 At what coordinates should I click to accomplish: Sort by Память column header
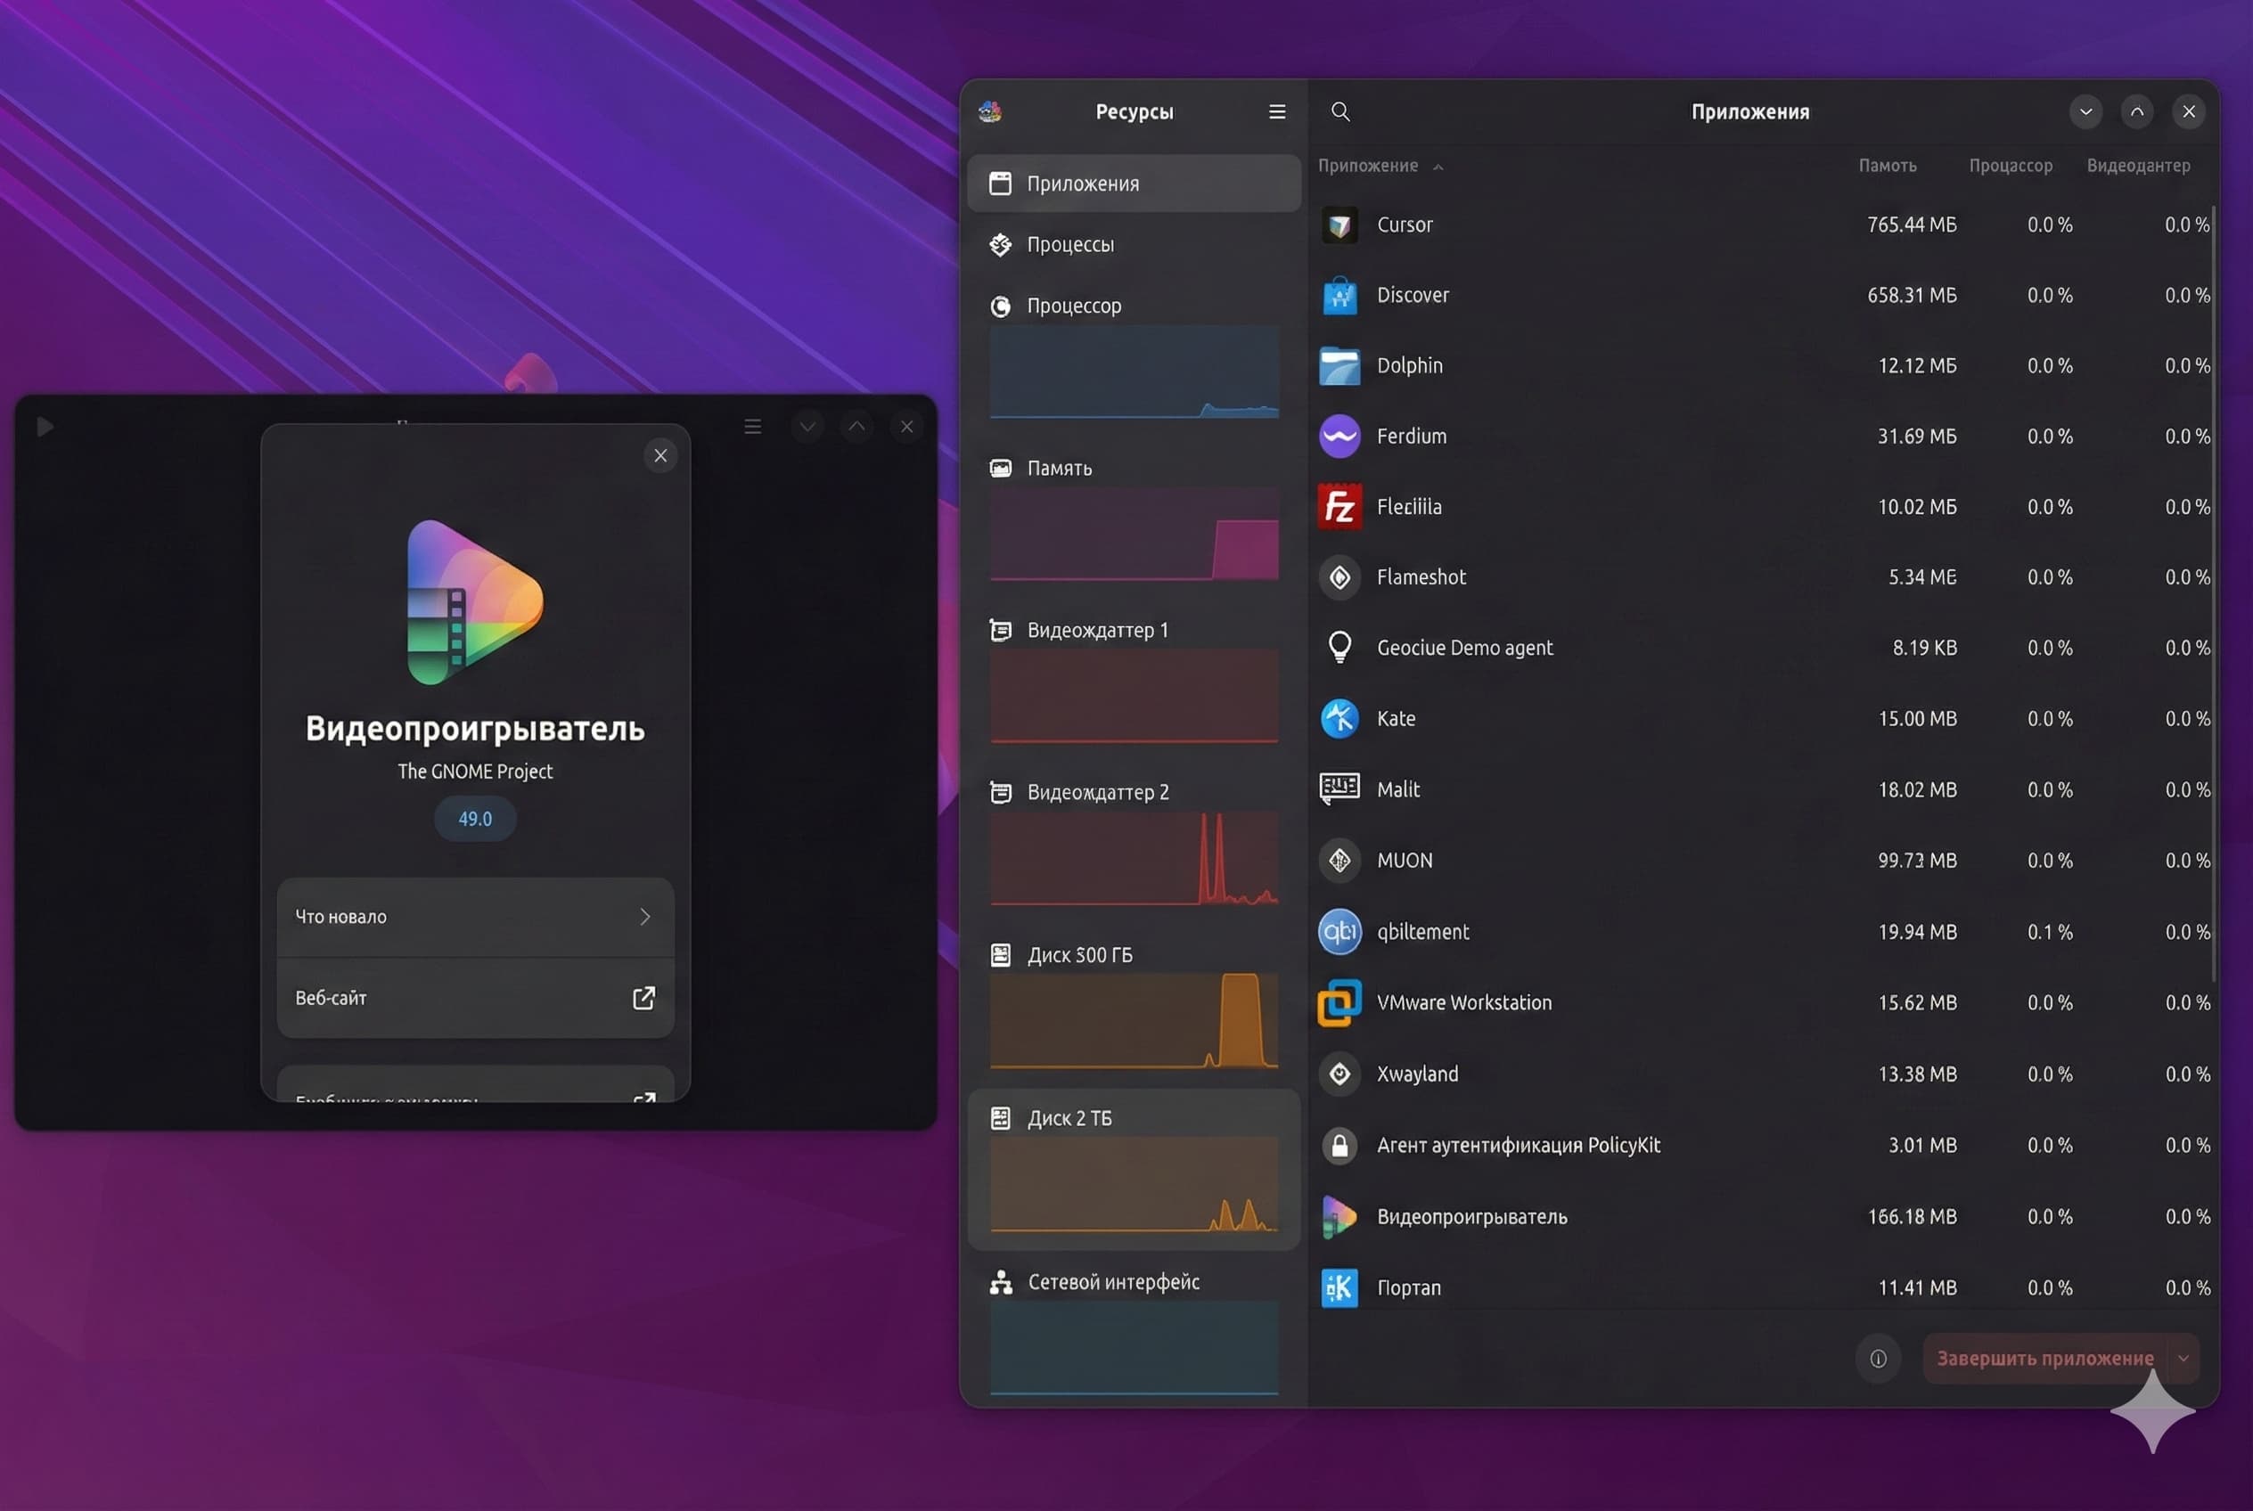[x=1887, y=166]
